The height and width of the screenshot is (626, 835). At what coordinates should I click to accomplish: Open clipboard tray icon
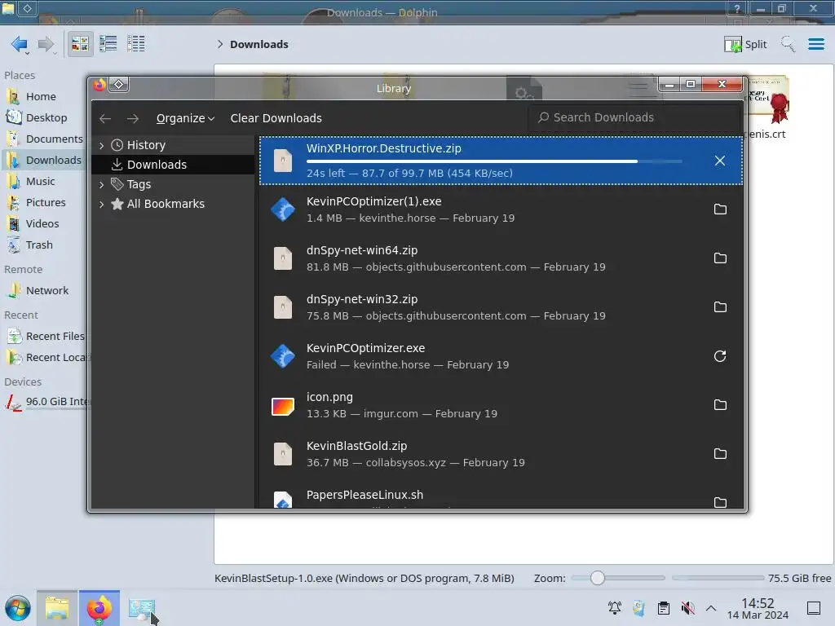coord(664,608)
